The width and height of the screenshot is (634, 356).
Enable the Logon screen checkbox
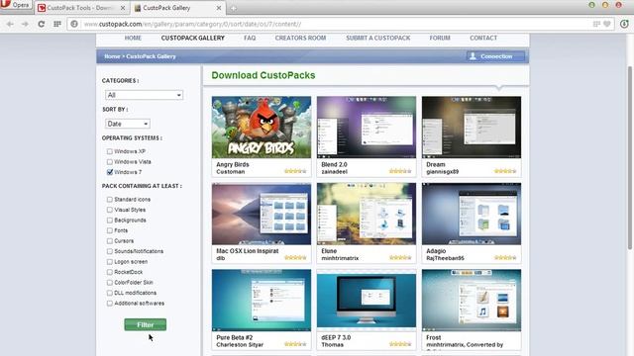pos(110,262)
